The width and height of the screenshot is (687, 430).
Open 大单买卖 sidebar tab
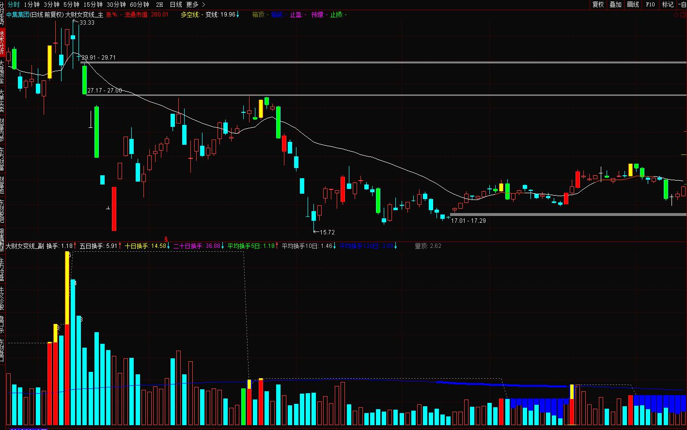(2, 101)
